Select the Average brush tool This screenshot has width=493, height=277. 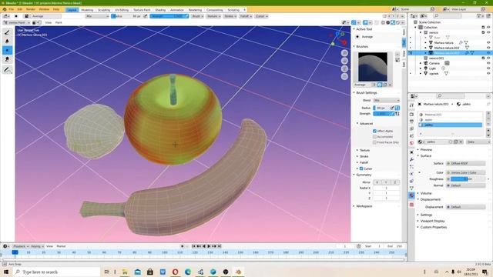(7, 50)
